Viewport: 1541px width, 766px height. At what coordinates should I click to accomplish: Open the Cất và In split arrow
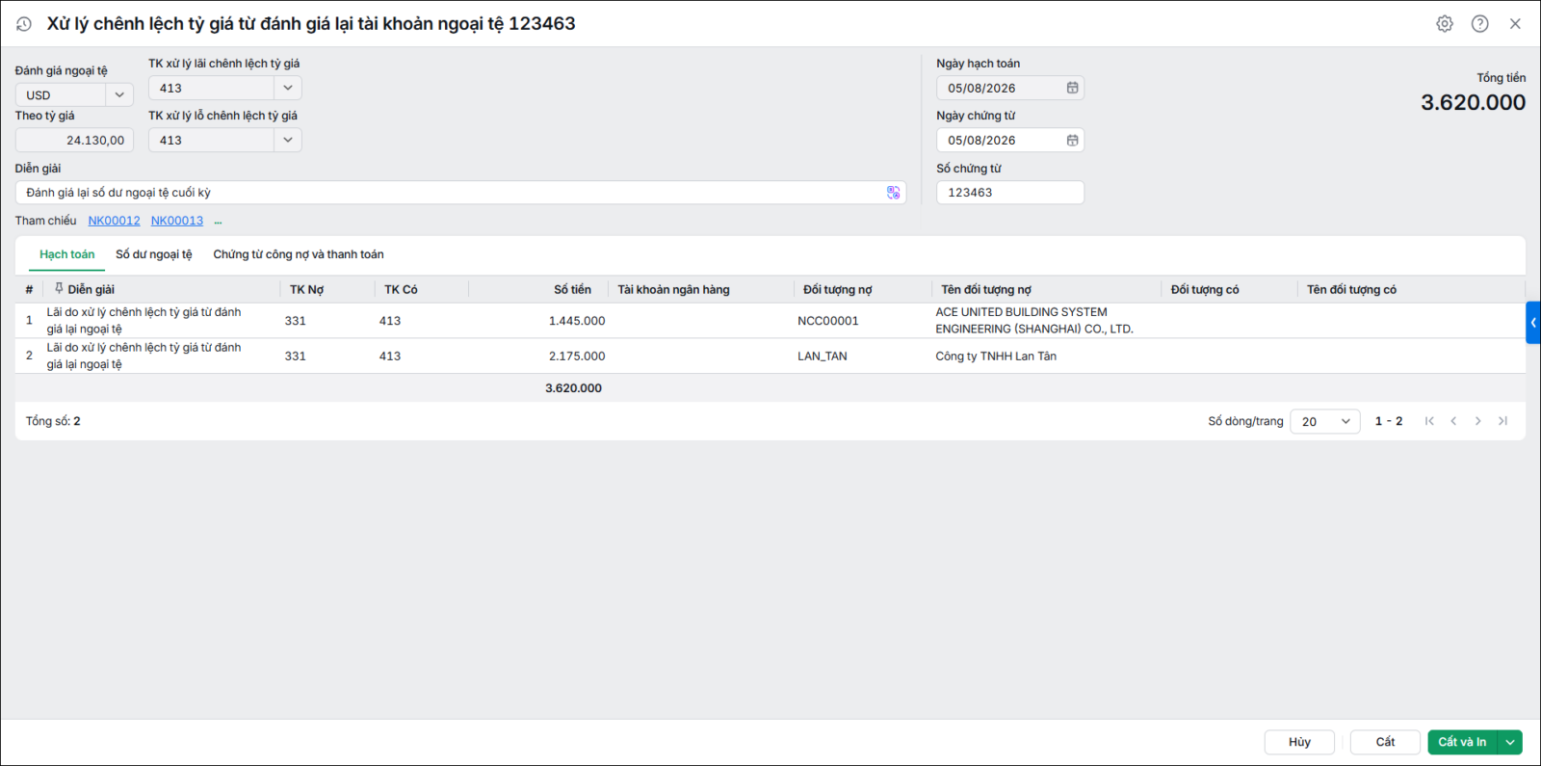click(x=1510, y=742)
